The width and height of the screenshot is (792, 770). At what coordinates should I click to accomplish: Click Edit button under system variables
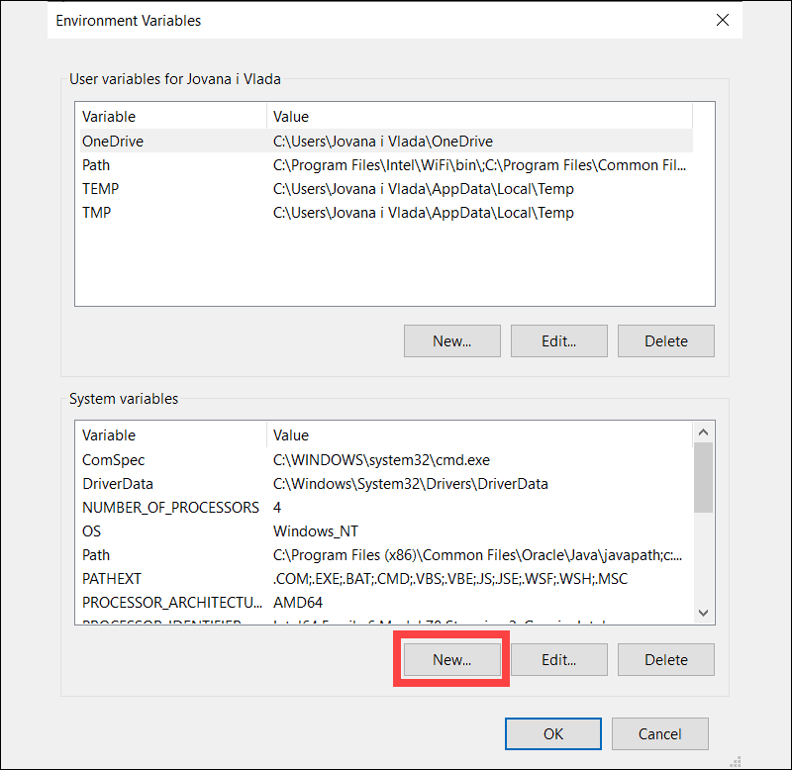pos(559,659)
